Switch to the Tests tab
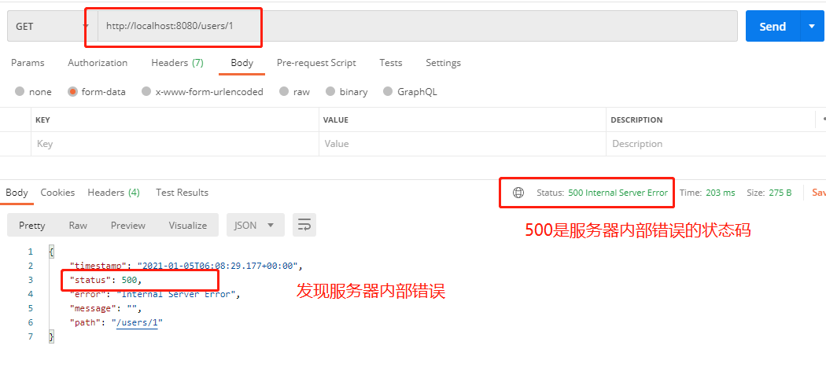 click(x=390, y=63)
